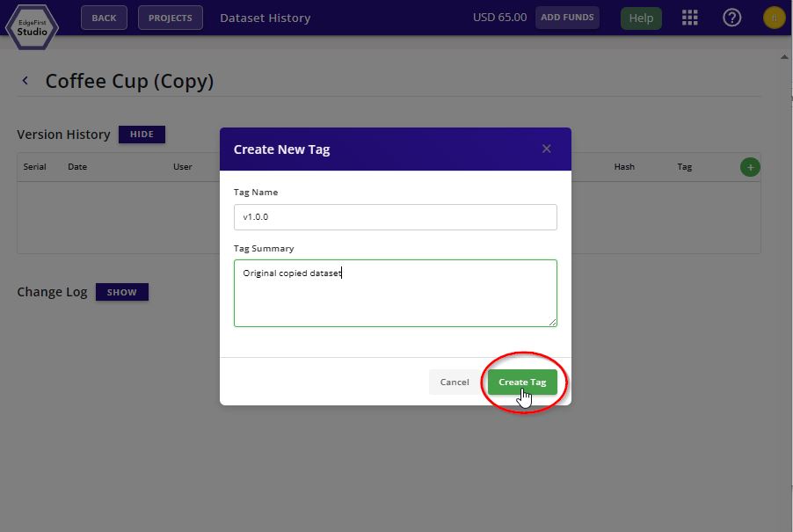793x532 pixels.
Task: Open Dataset History in the top bar
Action: pyautogui.click(x=265, y=17)
